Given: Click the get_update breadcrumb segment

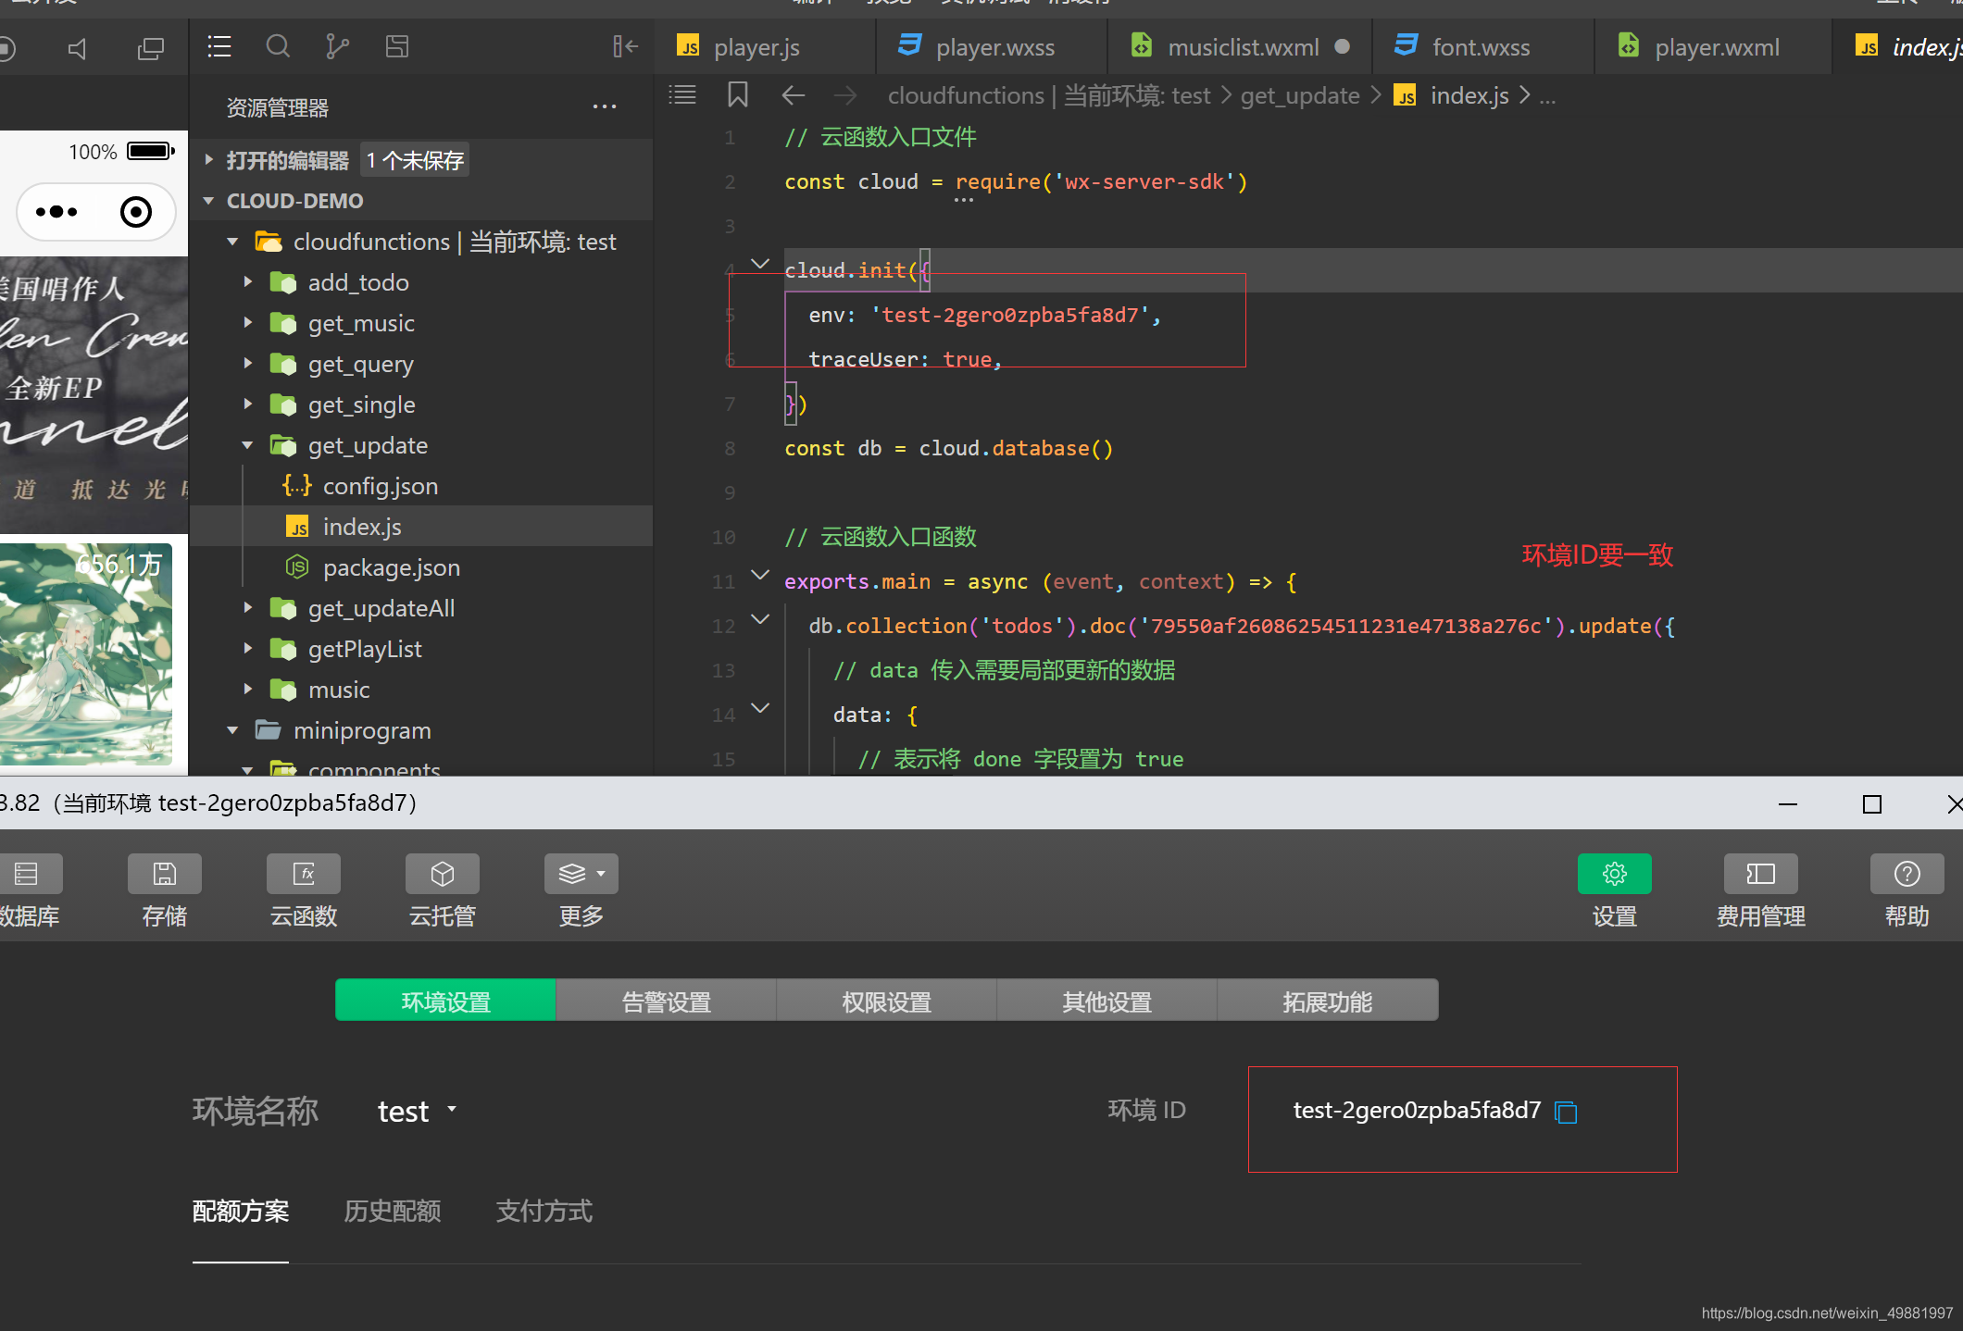Looking at the screenshot, I should 1300,95.
